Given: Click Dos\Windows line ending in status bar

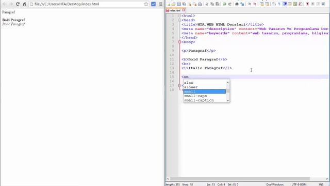Looking at the screenshot, I should [x=275, y=184].
